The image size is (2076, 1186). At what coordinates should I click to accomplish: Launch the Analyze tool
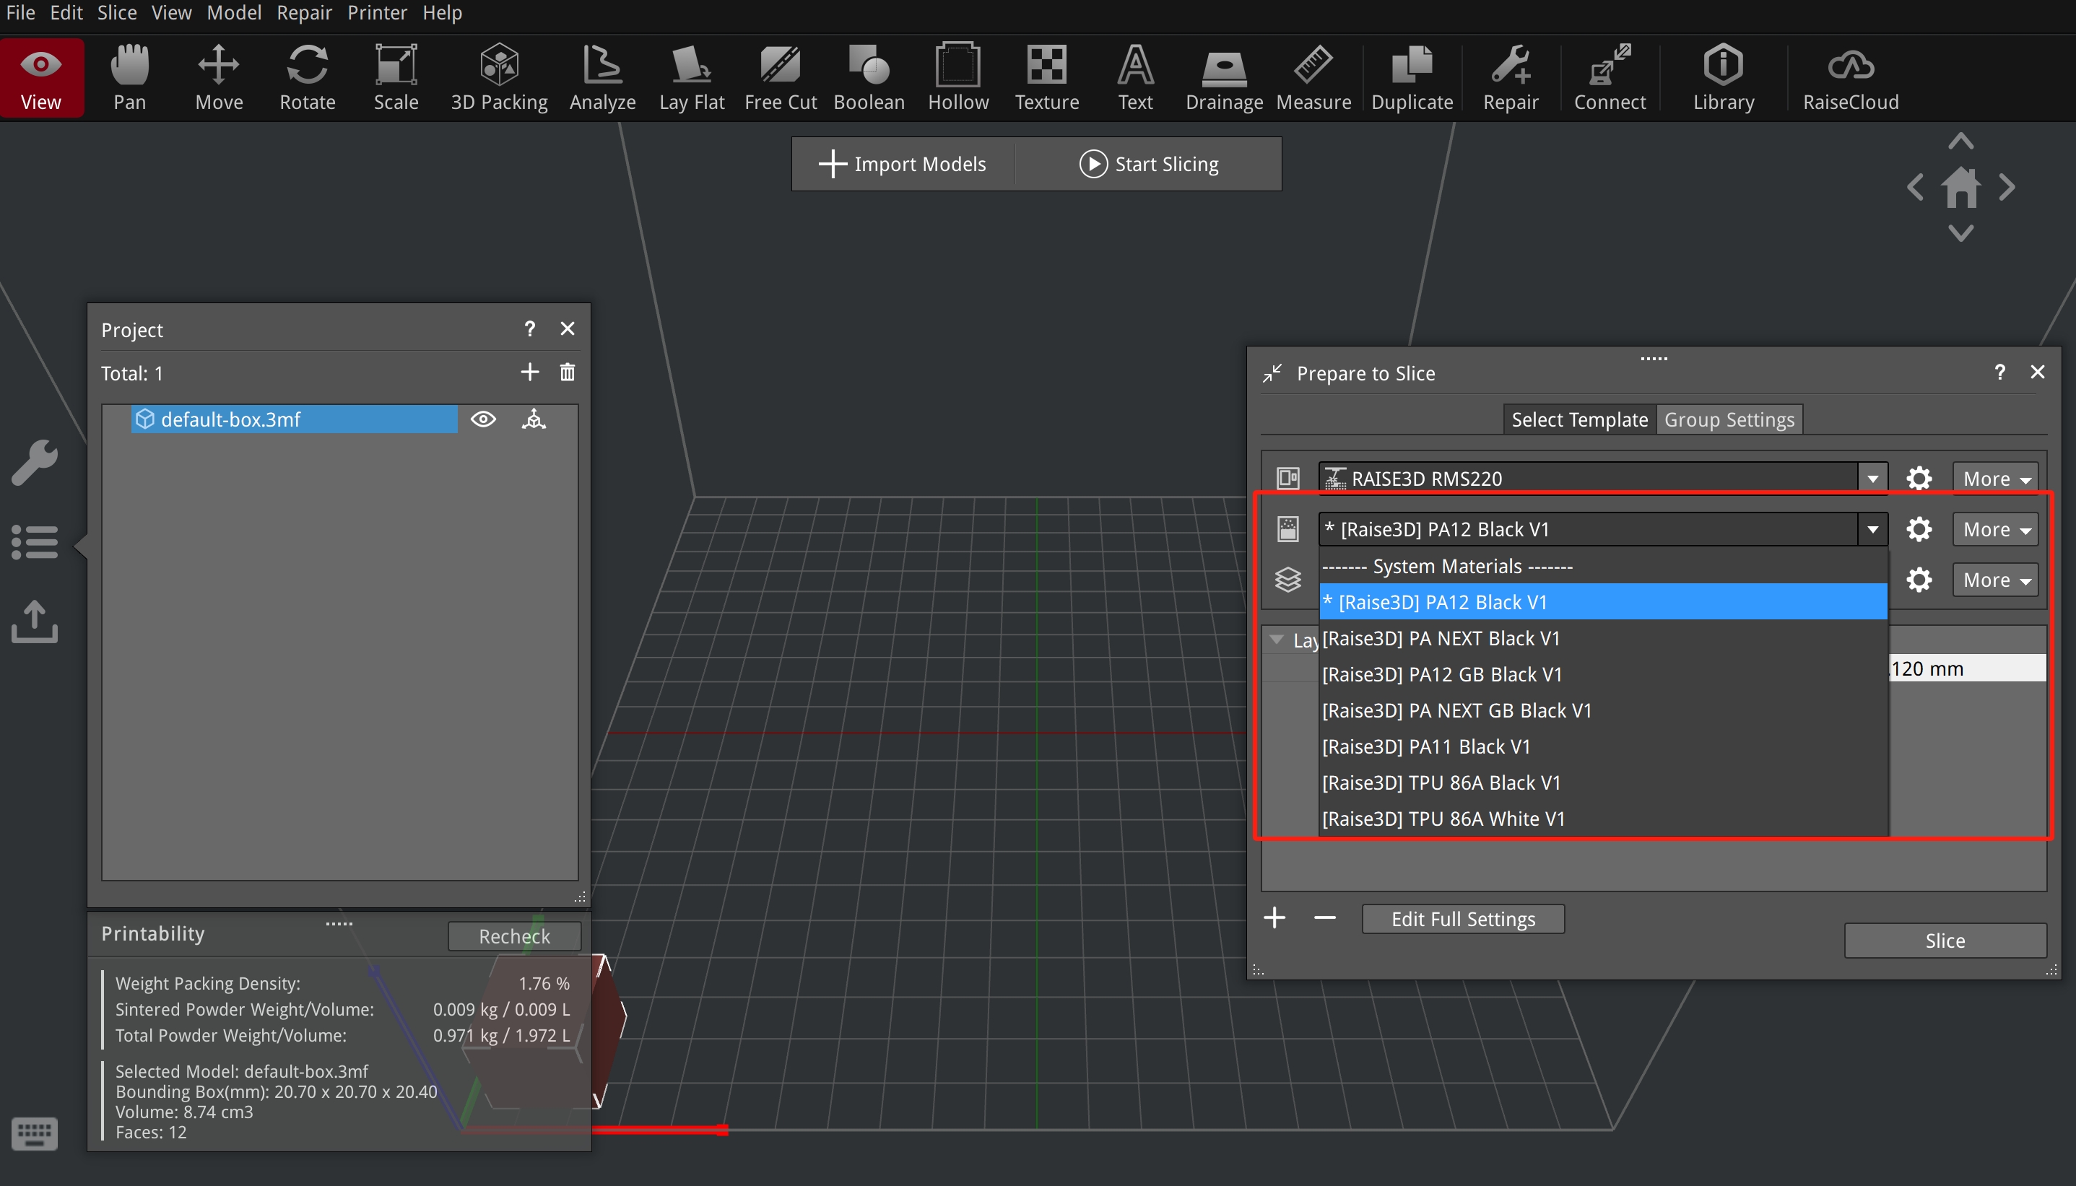tap(603, 78)
